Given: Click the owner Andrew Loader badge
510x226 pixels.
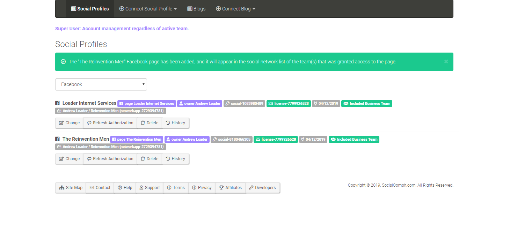Looking at the screenshot, I should coord(199,103).
